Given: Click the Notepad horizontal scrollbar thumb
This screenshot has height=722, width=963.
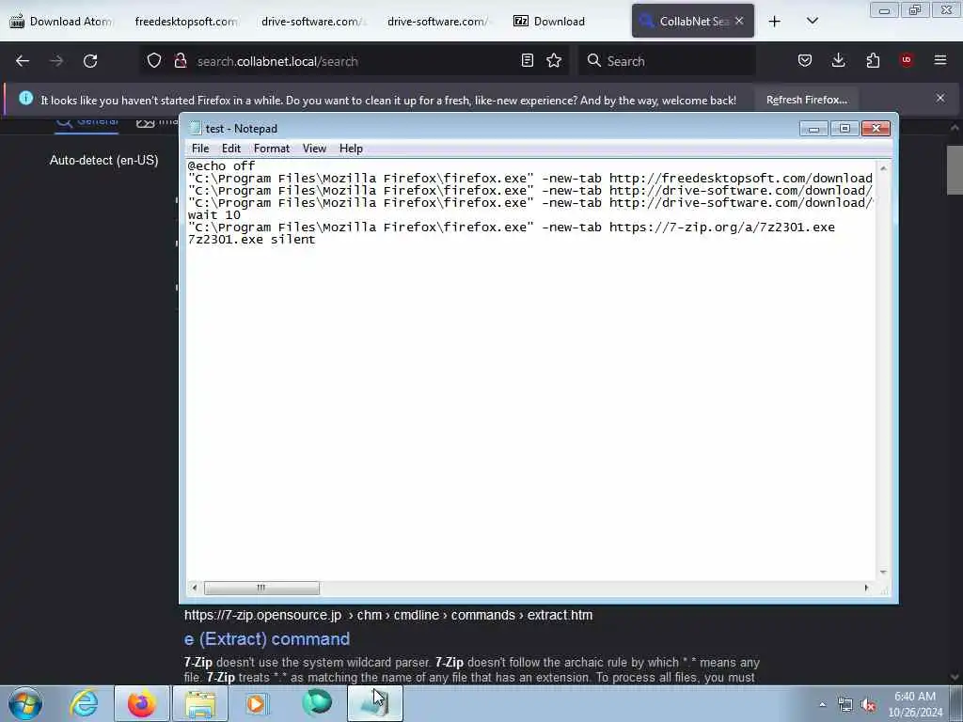Looking at the screenshot, I should (x=261, y=589).
